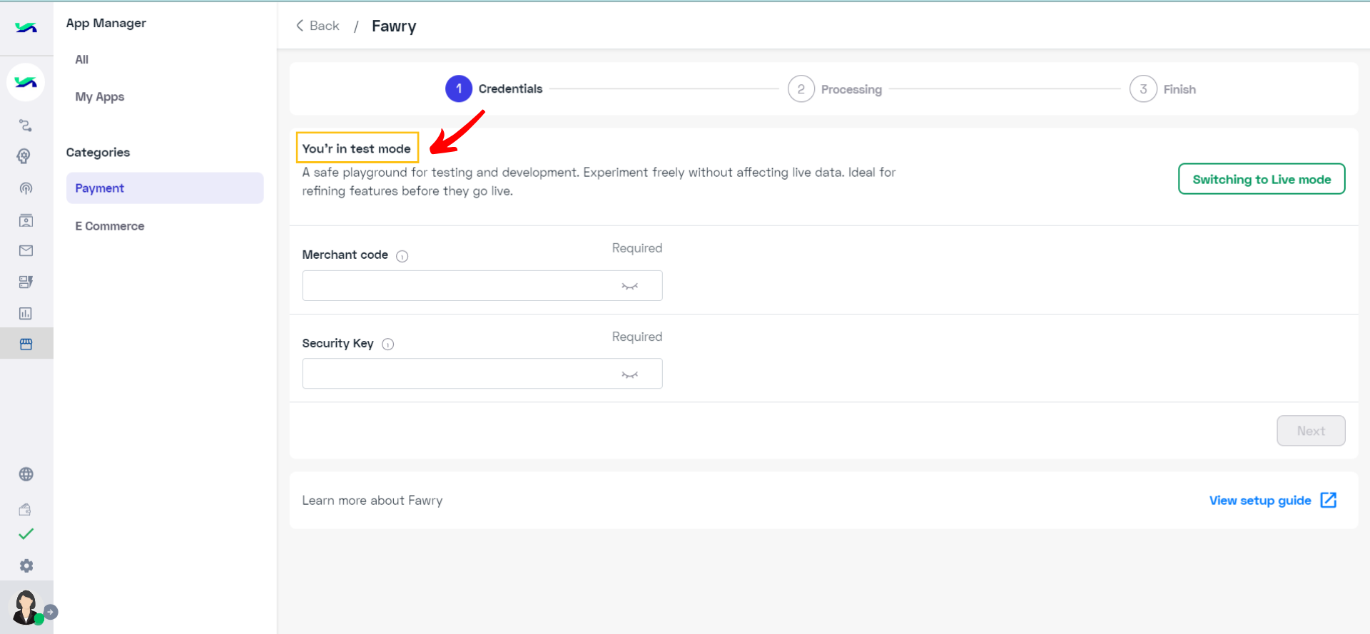Screen dimensions: 1370x634
Task: Toggle Merchant code visibility with the eye icon
Action: pos(629,286)
